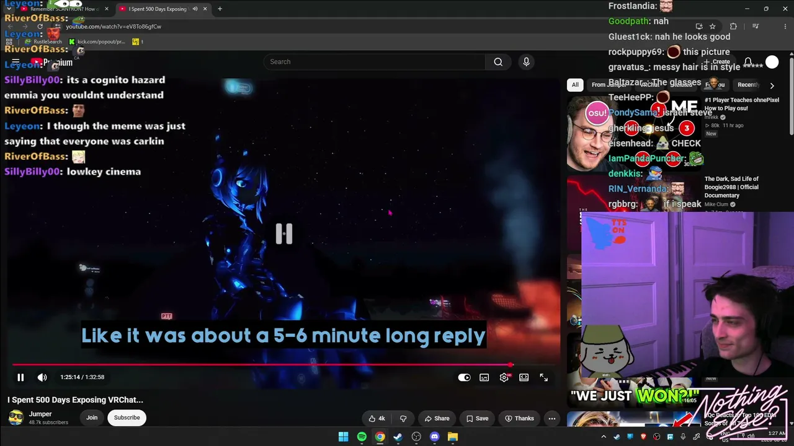Open OBS Studio from the taskbar
Image resolution: width=794 pixels, height=446 pixels.
tap(416, 437)
